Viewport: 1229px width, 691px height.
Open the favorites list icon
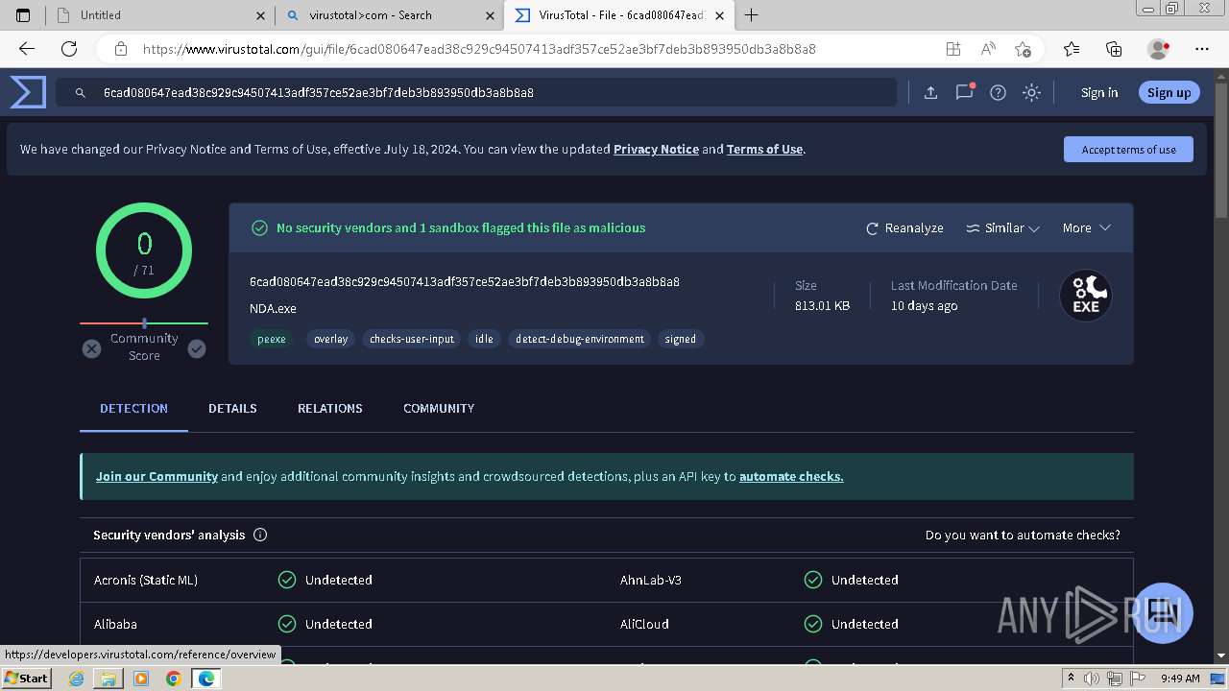[x=1072, y=49]
